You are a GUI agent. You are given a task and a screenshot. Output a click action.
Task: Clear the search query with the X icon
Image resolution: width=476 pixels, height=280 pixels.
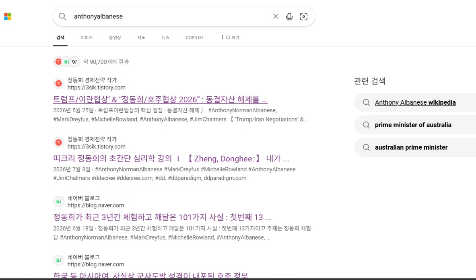(x=275, y=16)
